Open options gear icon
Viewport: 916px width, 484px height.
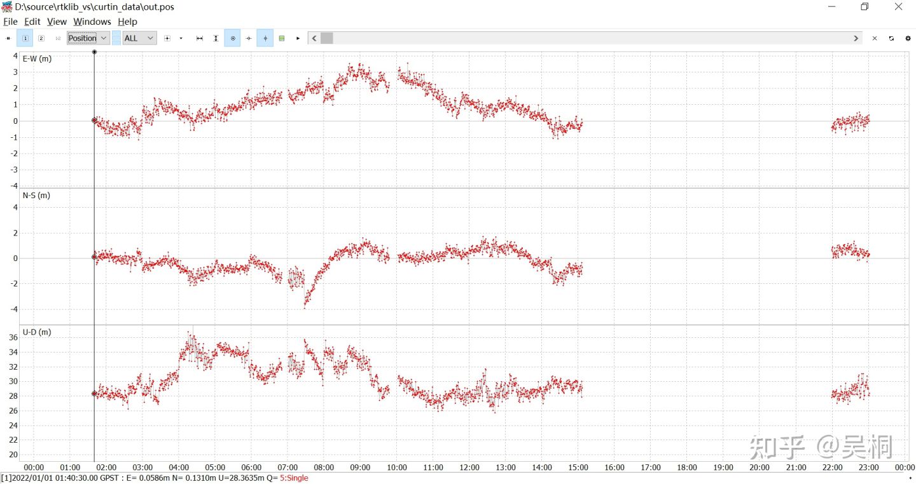(x=908, y=38)
